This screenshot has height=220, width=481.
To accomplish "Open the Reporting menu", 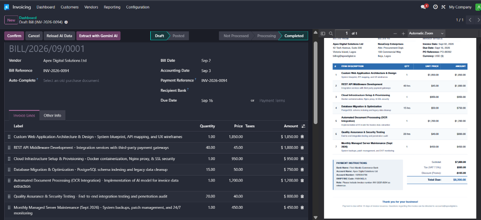I will 112,7.
